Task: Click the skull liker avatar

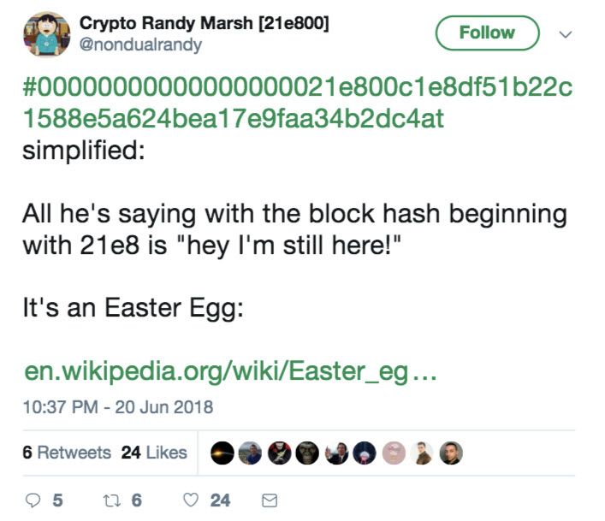Action: (x=308, y=453)
